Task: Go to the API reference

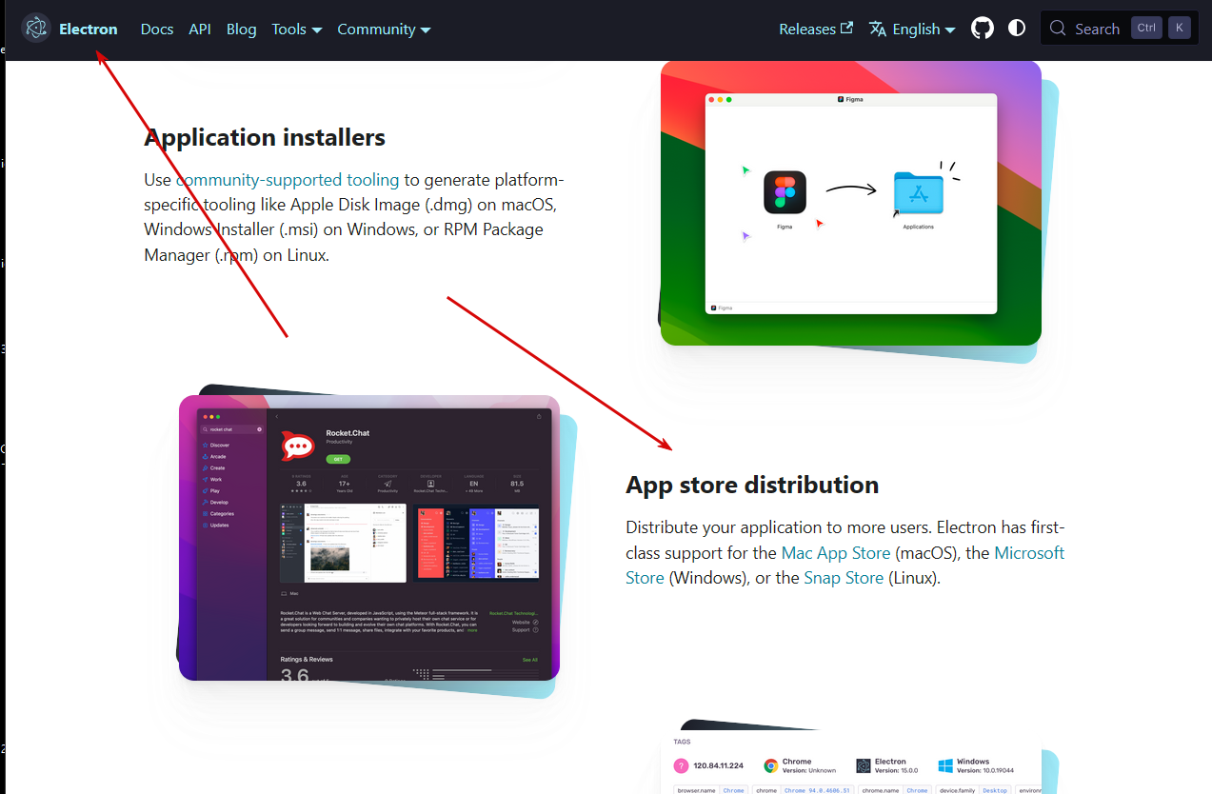Action: click(200, 29)
